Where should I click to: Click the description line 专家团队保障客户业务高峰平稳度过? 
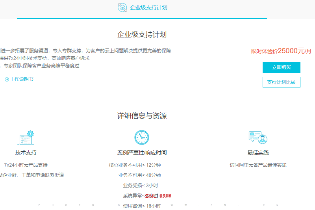40,66
